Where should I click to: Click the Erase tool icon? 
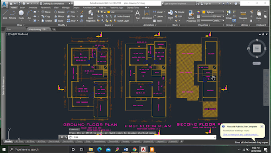pos(82,12)
